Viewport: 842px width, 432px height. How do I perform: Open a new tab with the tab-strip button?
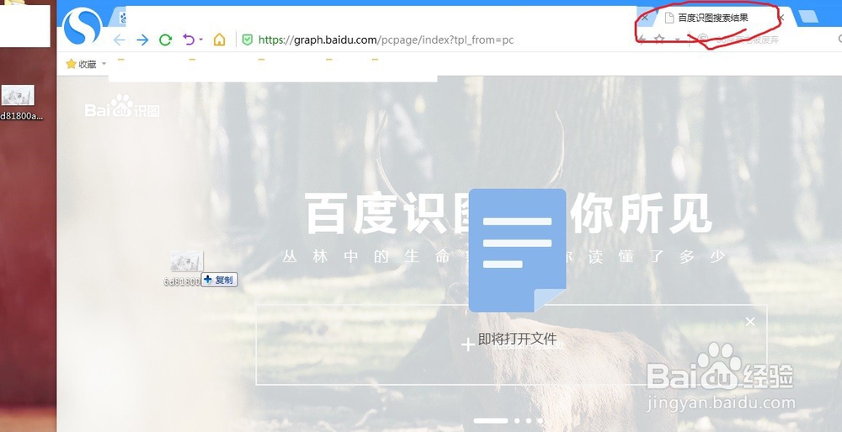808,17
